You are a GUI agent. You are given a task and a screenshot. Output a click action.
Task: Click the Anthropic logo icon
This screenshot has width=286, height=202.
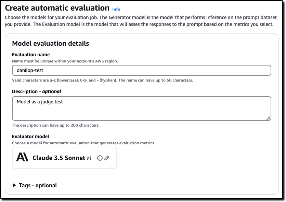coord(23,158)
